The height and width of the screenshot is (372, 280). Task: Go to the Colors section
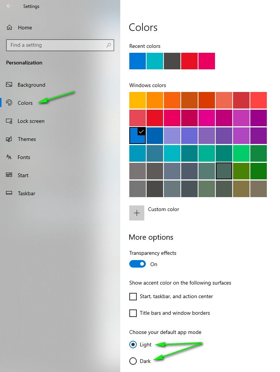pos(25,103)
